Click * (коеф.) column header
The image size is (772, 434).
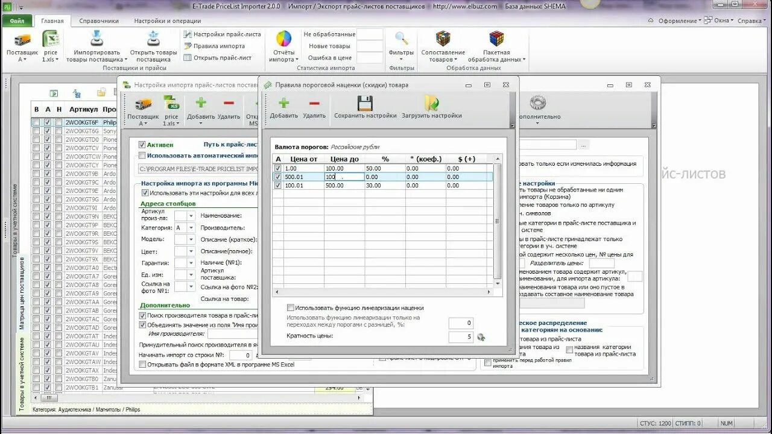(x=425, y=159)
